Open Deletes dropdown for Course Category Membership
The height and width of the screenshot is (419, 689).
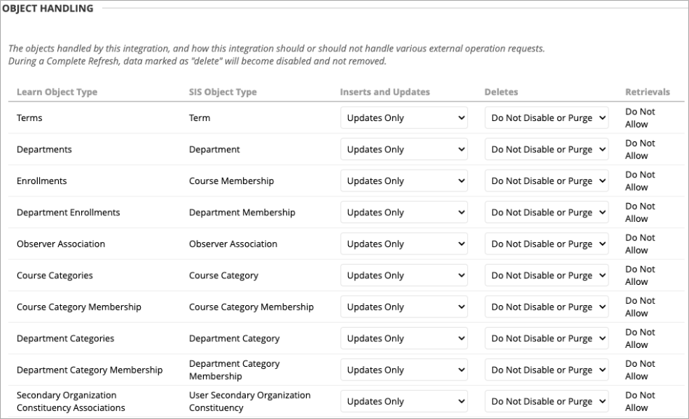(547, 307)
